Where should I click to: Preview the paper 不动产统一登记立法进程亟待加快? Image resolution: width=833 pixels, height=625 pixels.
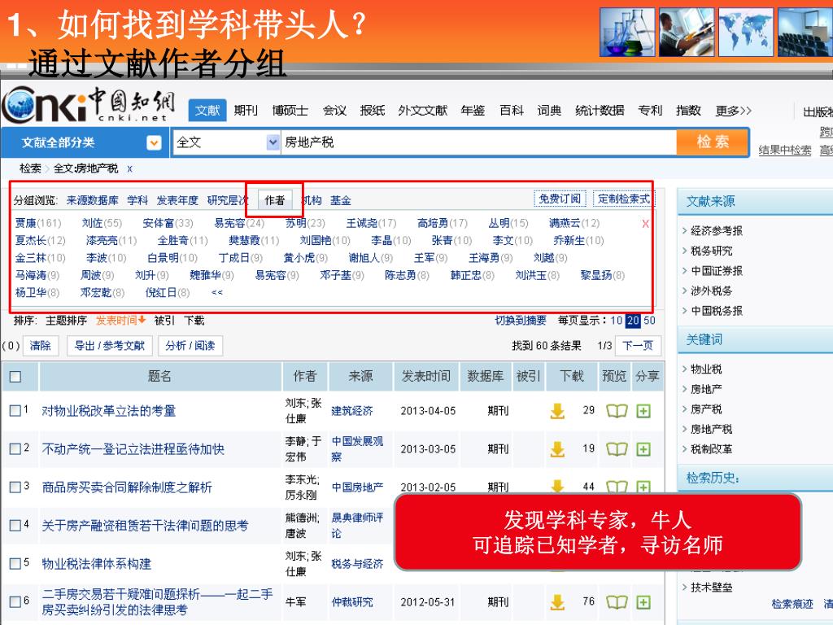coord(617,449)
